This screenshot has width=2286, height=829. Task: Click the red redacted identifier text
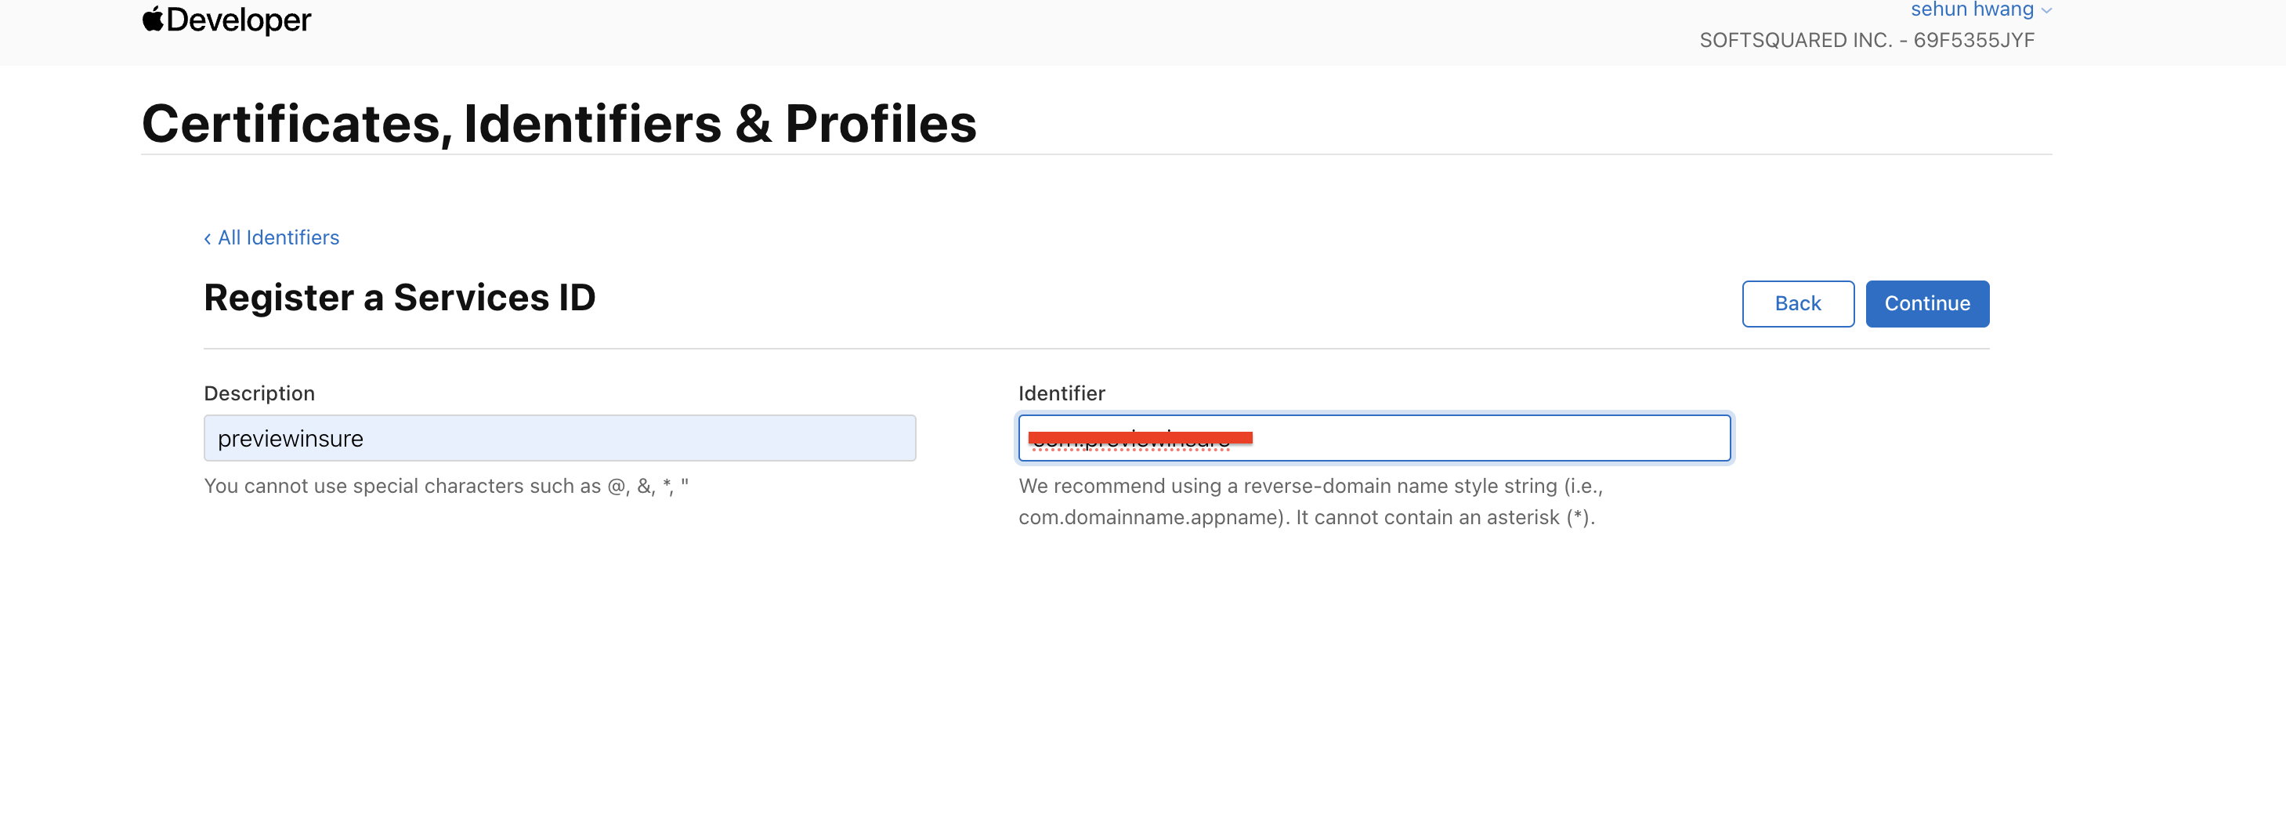coord(1139,437)
